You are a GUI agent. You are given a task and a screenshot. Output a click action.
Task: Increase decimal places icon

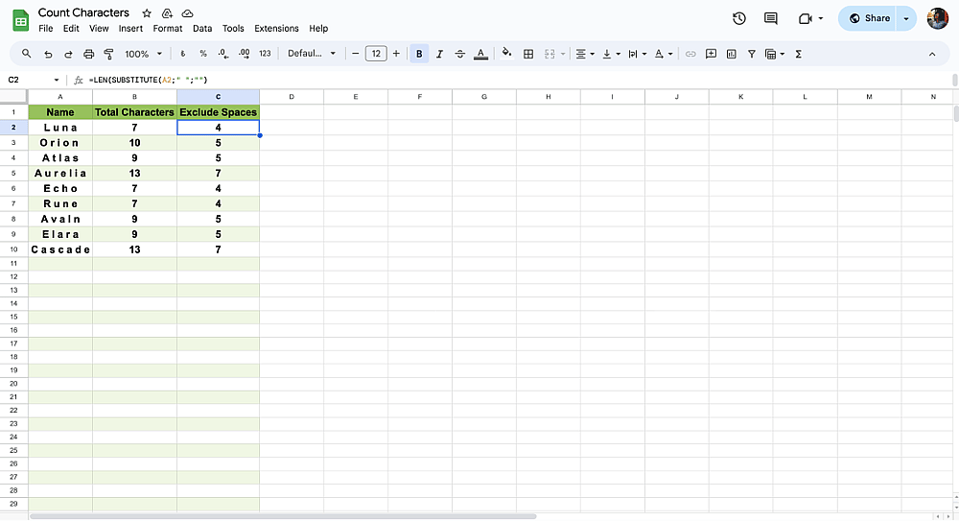tap(244, 54)
